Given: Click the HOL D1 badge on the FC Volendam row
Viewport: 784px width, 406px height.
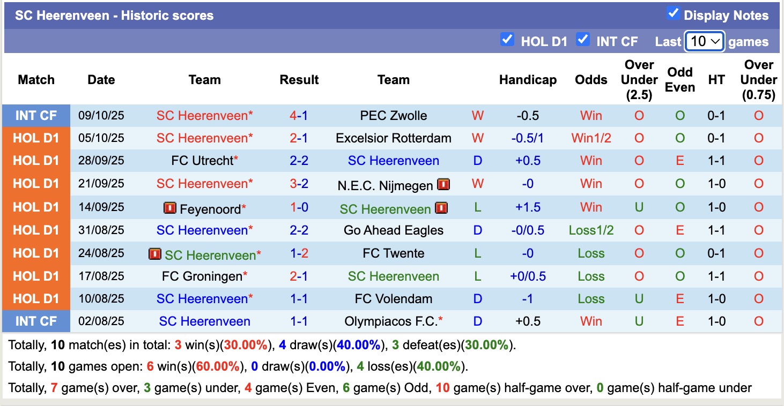Looking at the screenshot, I should (36, 299).
